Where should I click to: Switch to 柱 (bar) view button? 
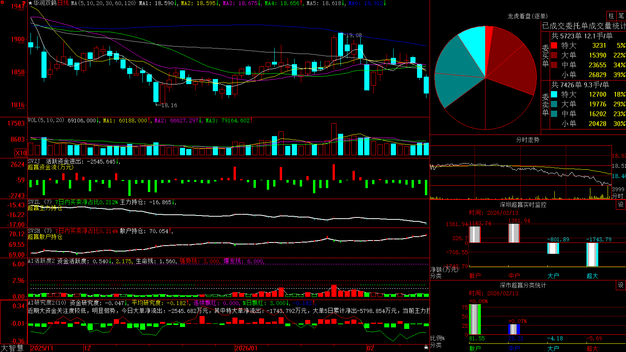tap(611, 16)
